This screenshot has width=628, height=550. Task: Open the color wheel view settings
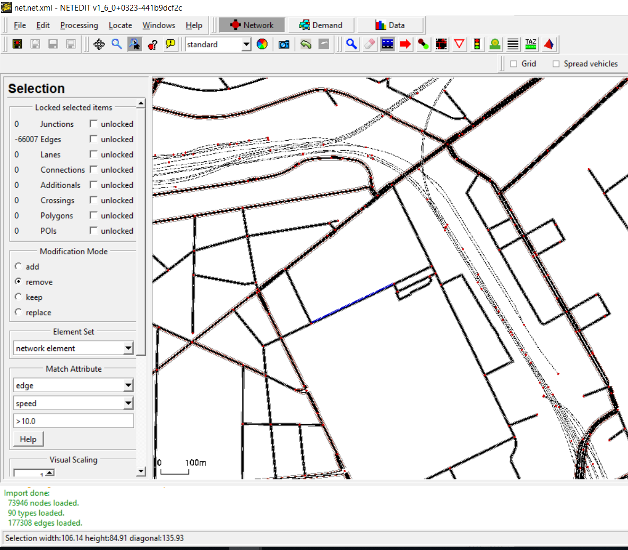(262, 44)
